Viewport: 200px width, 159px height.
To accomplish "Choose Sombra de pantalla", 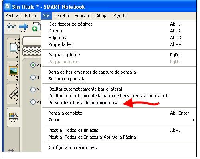I will click(119, 79).
